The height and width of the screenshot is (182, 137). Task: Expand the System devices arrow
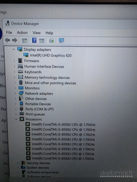[18, 168]
